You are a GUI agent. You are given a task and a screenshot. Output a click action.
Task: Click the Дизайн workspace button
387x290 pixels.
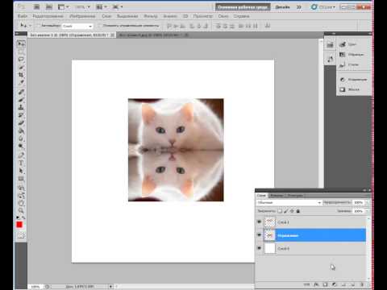click(x=282, y=7)
